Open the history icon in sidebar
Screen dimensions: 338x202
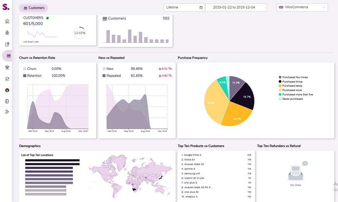7,101
